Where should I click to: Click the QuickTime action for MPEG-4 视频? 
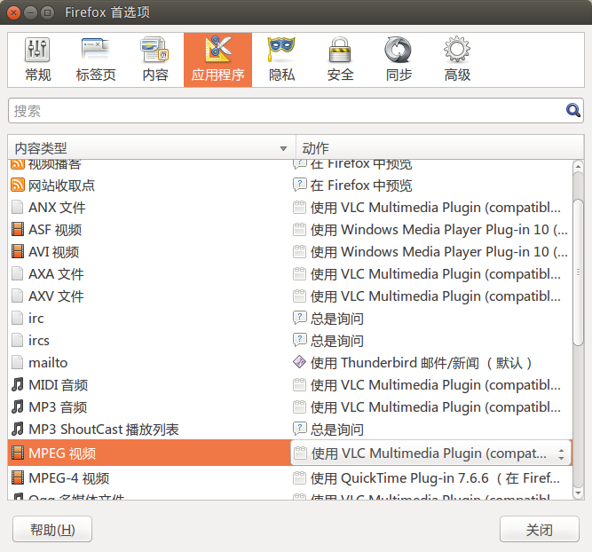pyautogui.click(x=435, y=478)
